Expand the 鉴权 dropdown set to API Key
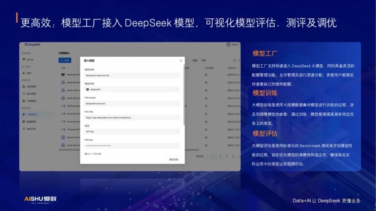Screen dimensions: 376x211 point(132,131)
